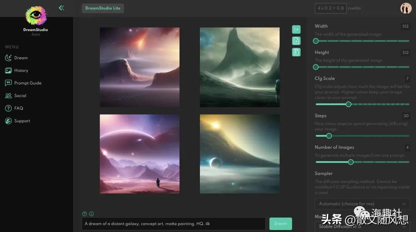
Task: Click the file download icon beside the images
Action: pos(296,41)
